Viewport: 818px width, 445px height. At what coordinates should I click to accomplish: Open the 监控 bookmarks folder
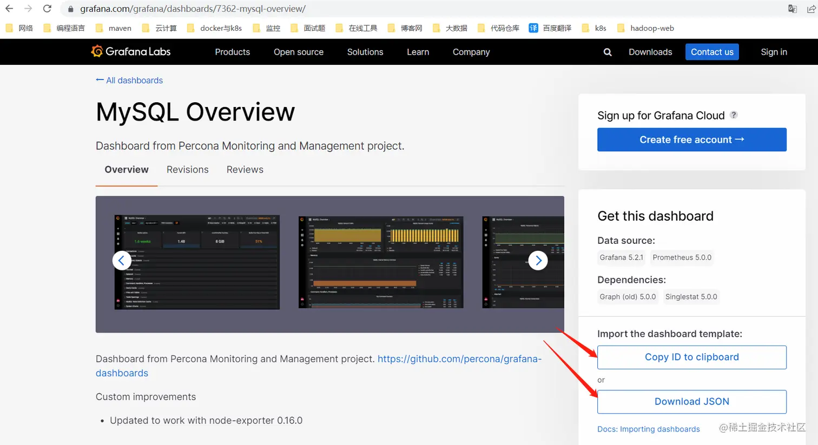pos(267,28)
